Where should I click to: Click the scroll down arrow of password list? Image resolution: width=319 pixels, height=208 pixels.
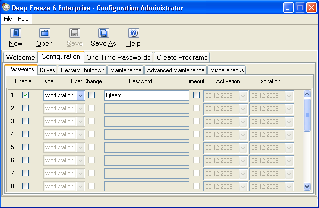pyautogui.click(x=307, y=186)
